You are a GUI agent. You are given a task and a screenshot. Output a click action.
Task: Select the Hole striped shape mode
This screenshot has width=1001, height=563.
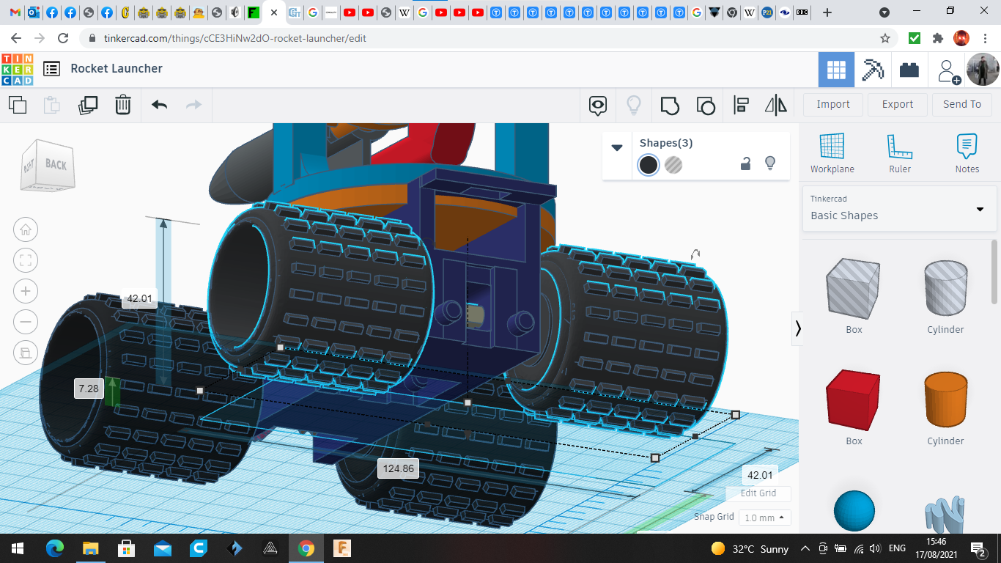[x=673, y=165]
